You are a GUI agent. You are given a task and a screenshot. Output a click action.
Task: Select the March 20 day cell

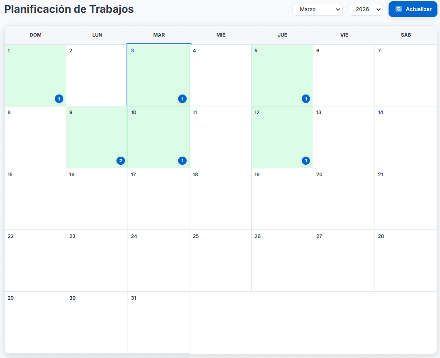pyautogui.click(x=344, y=198)
